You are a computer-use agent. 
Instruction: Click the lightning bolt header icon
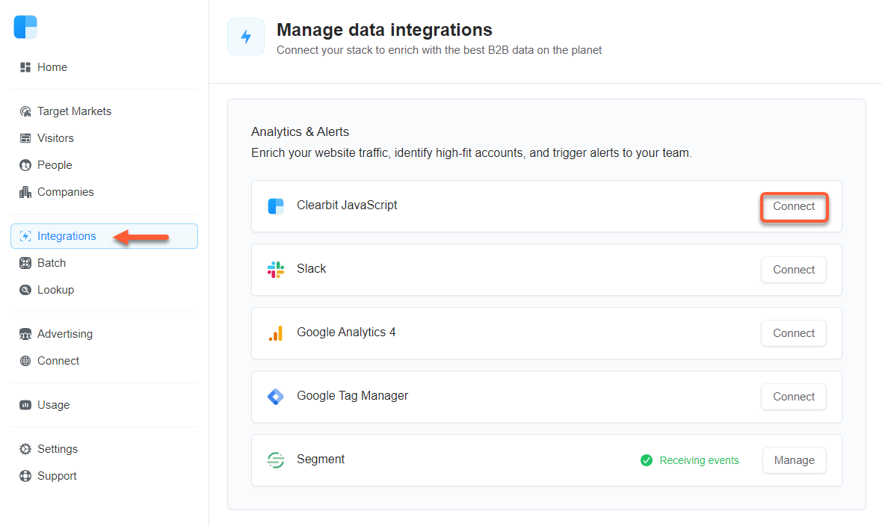[x=246, y=37]
